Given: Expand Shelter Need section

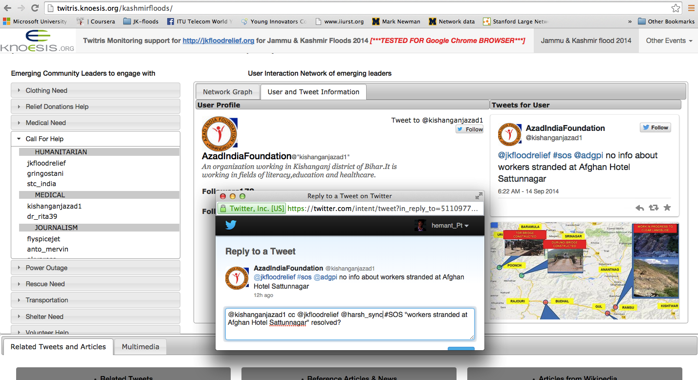Looking at the screenshot, I should click(95, 317).
